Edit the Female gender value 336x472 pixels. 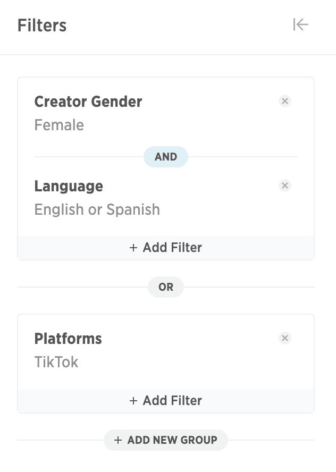tap(59, 125)
